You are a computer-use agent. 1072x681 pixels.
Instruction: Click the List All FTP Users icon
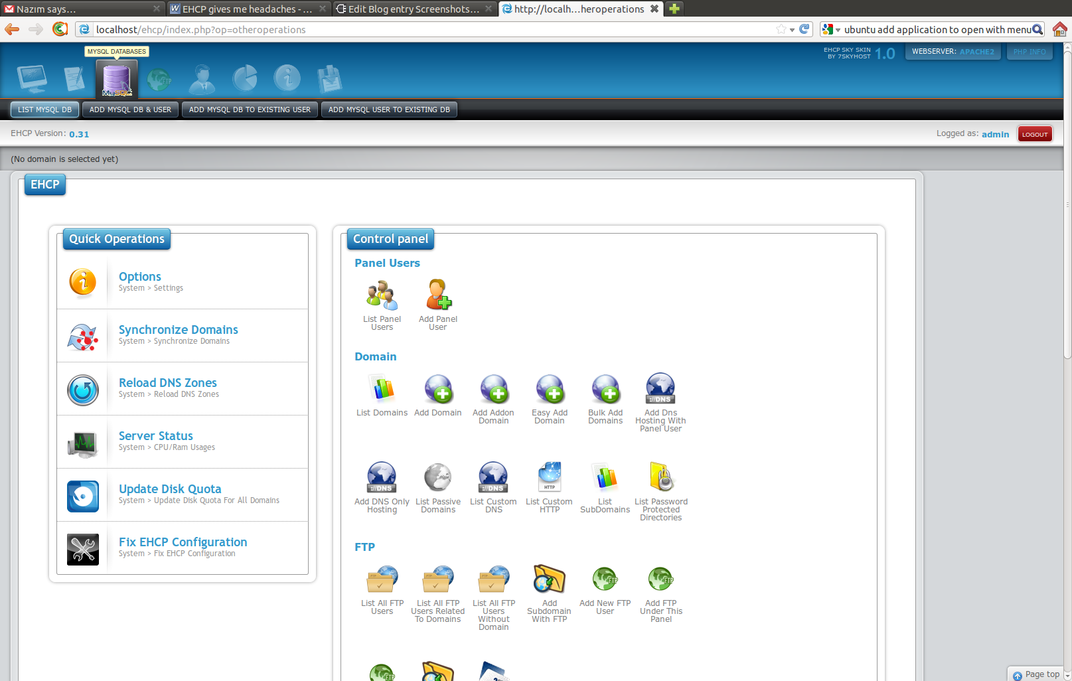[382, 579]
